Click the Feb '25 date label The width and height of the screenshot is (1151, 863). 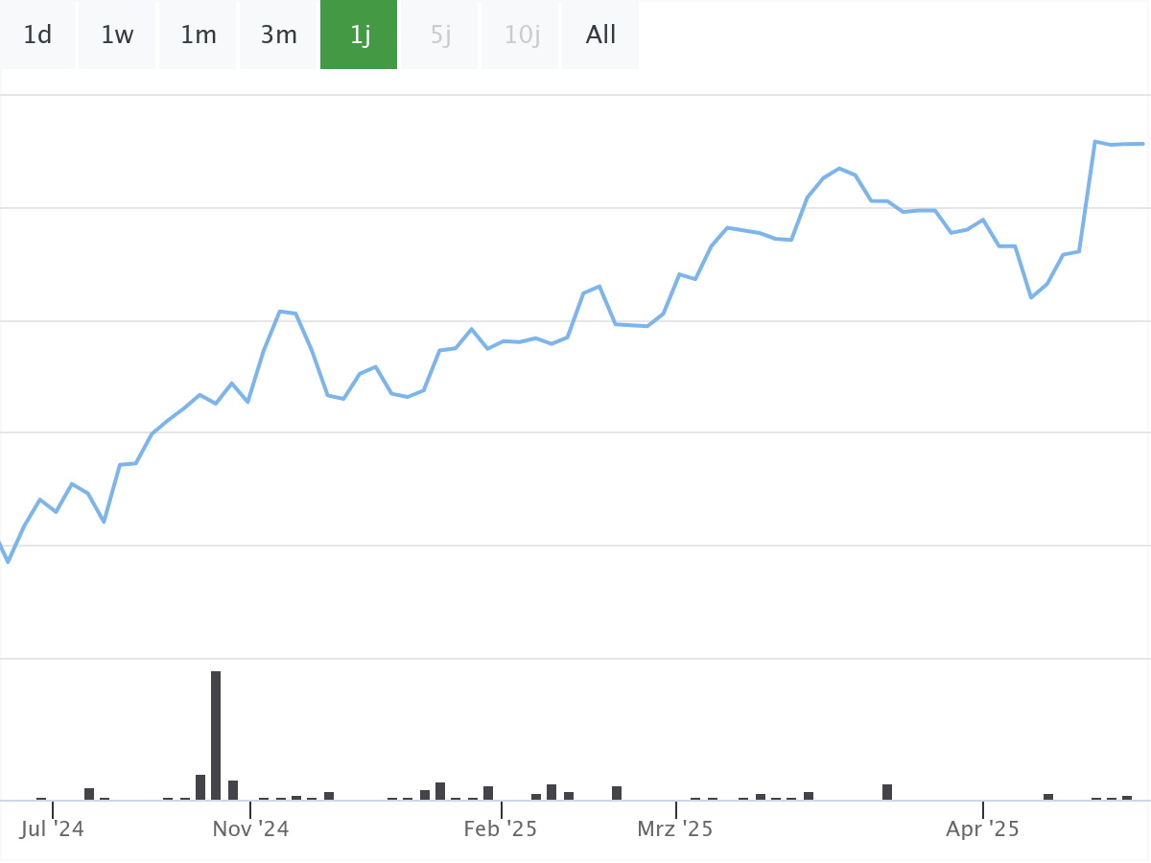pyautogui.click(x=501, y=828)
